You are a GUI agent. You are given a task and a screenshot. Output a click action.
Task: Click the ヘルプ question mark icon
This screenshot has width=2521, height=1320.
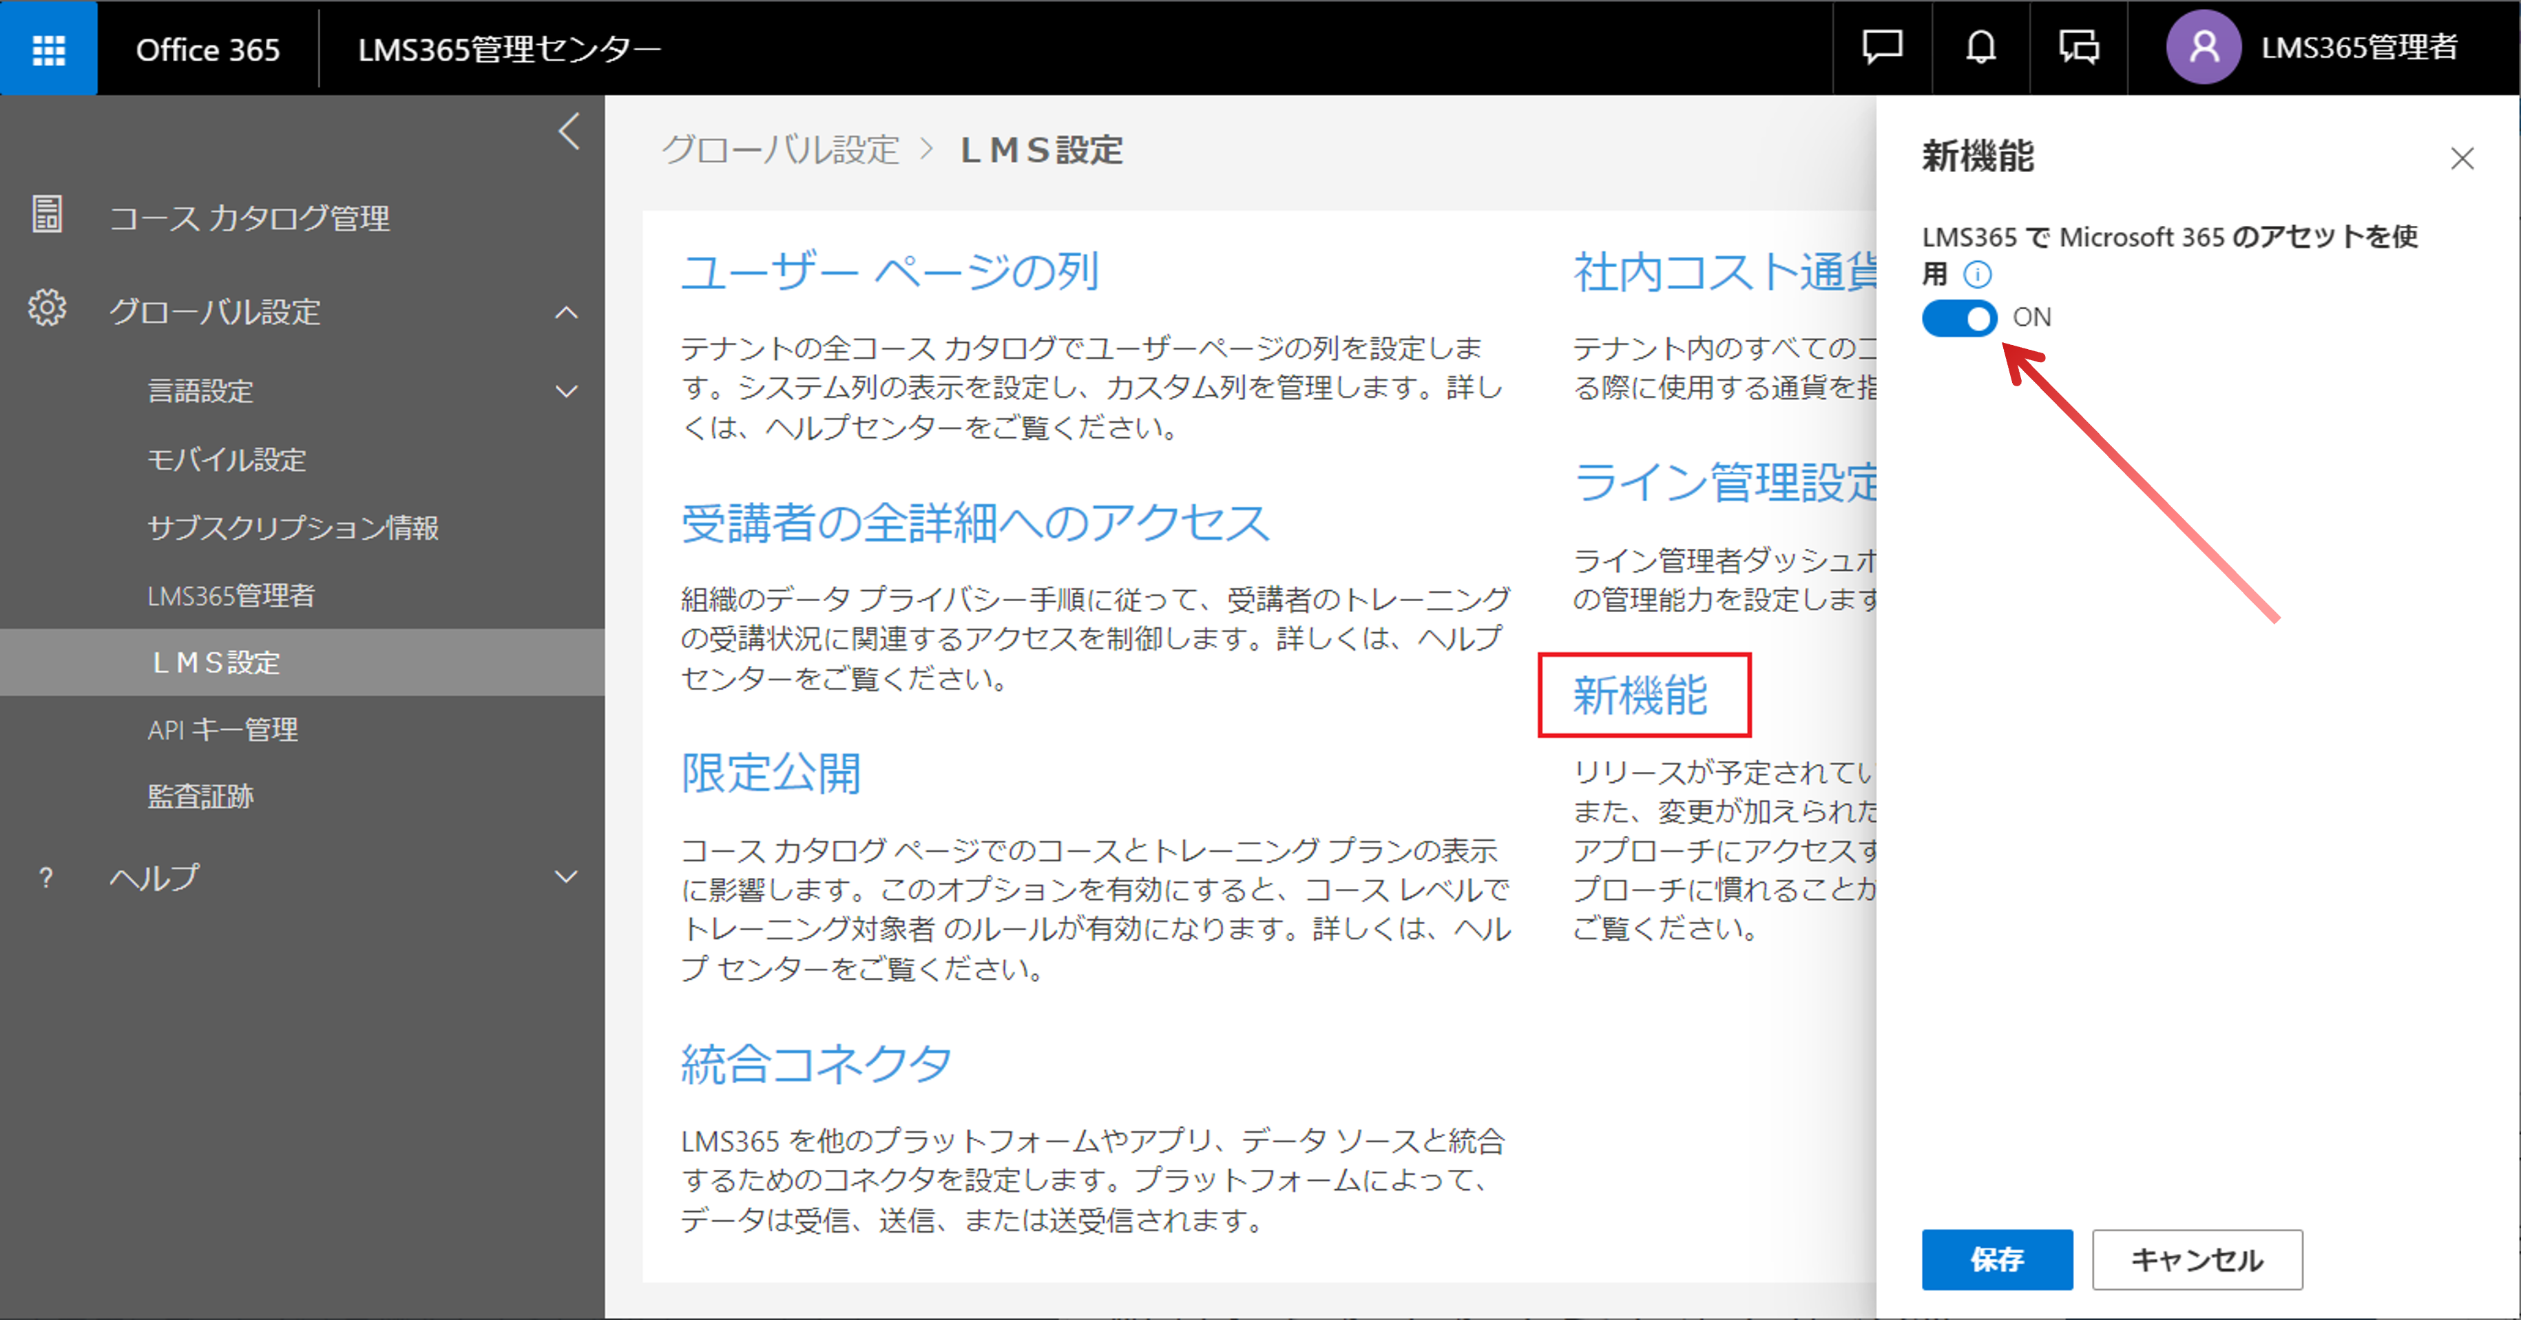[45, 878]
